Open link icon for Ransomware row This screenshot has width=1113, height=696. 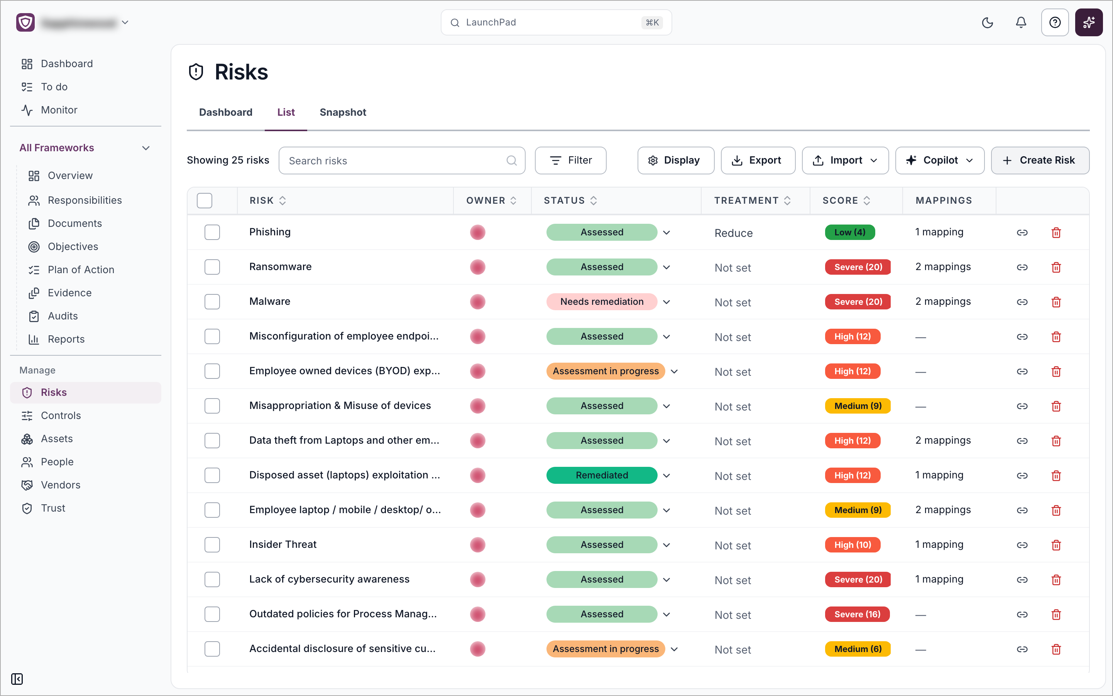pos(1022,267)
